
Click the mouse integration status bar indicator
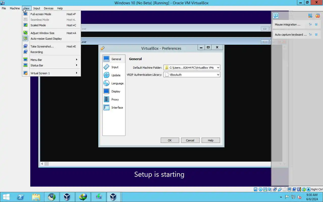304,189
